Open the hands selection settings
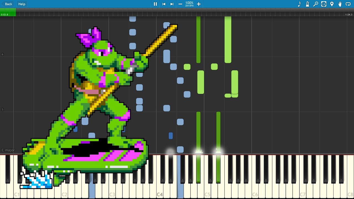 [340, 4]
